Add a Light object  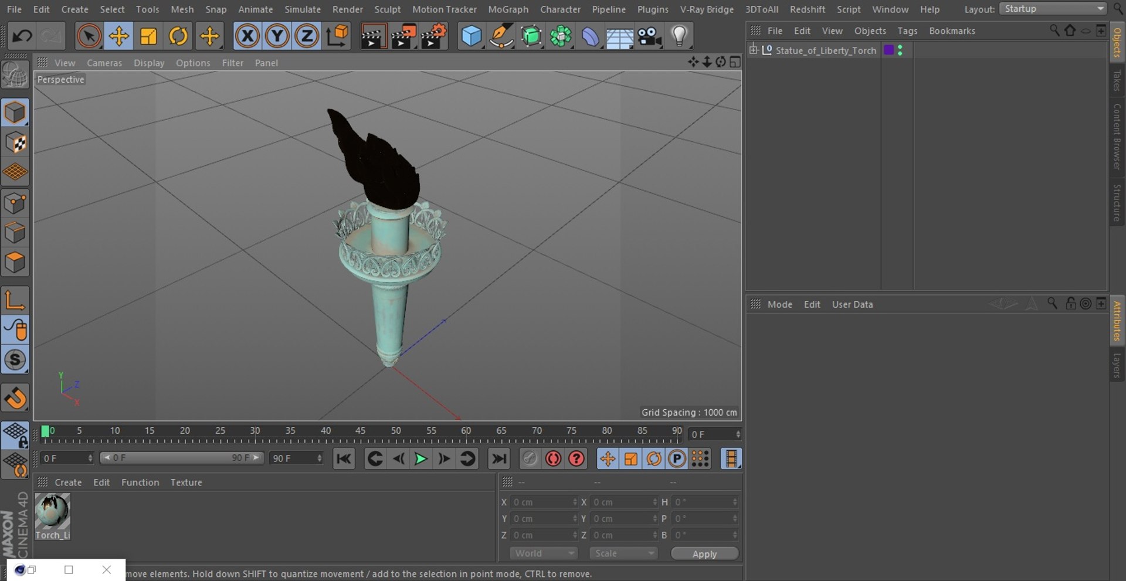tap(679, 36)
